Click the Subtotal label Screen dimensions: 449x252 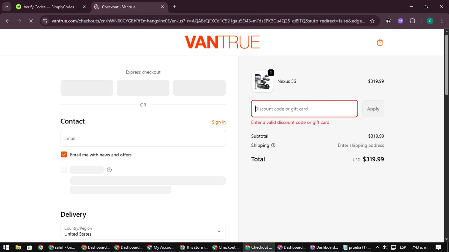tap(260, 136)
